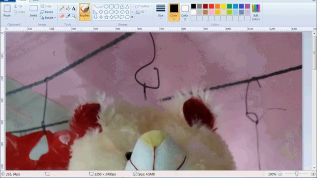Viewport: 317px width, 178px height.
Task: Choose the black color swatch
Action: (x=194, y=6)
